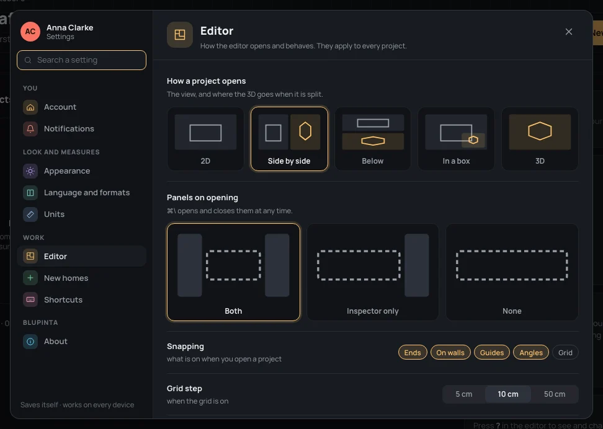This screenshot has width=603, height=429.
Task: Click the New homes plus icon
Action: [30, 278]
